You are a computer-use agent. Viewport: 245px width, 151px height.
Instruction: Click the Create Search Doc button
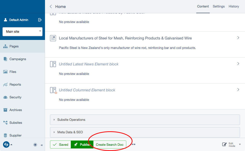(110, 145)
